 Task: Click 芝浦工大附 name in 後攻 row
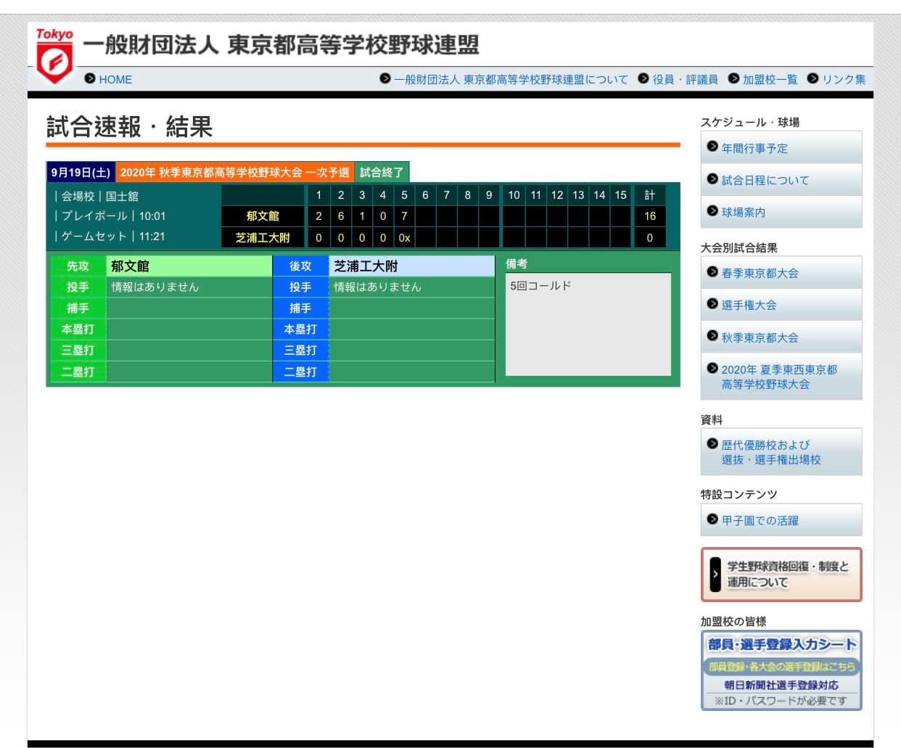[x=366, y=266]
